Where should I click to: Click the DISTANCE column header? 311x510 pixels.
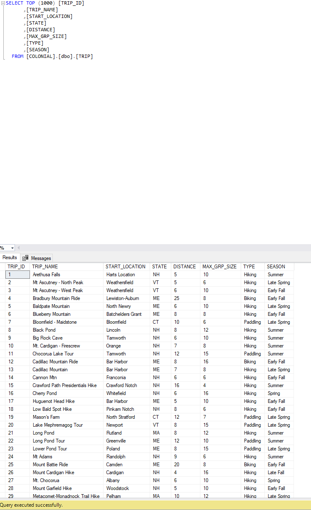(185, 267)
